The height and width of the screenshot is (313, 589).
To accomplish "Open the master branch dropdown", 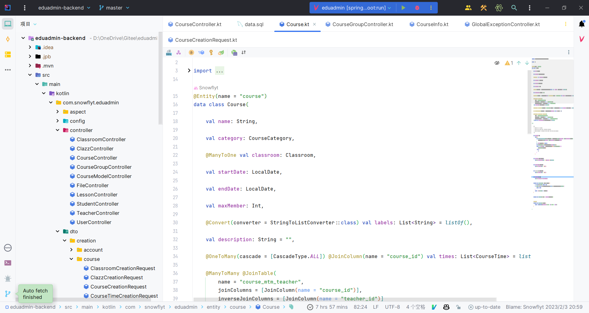I will click(114, 8).
